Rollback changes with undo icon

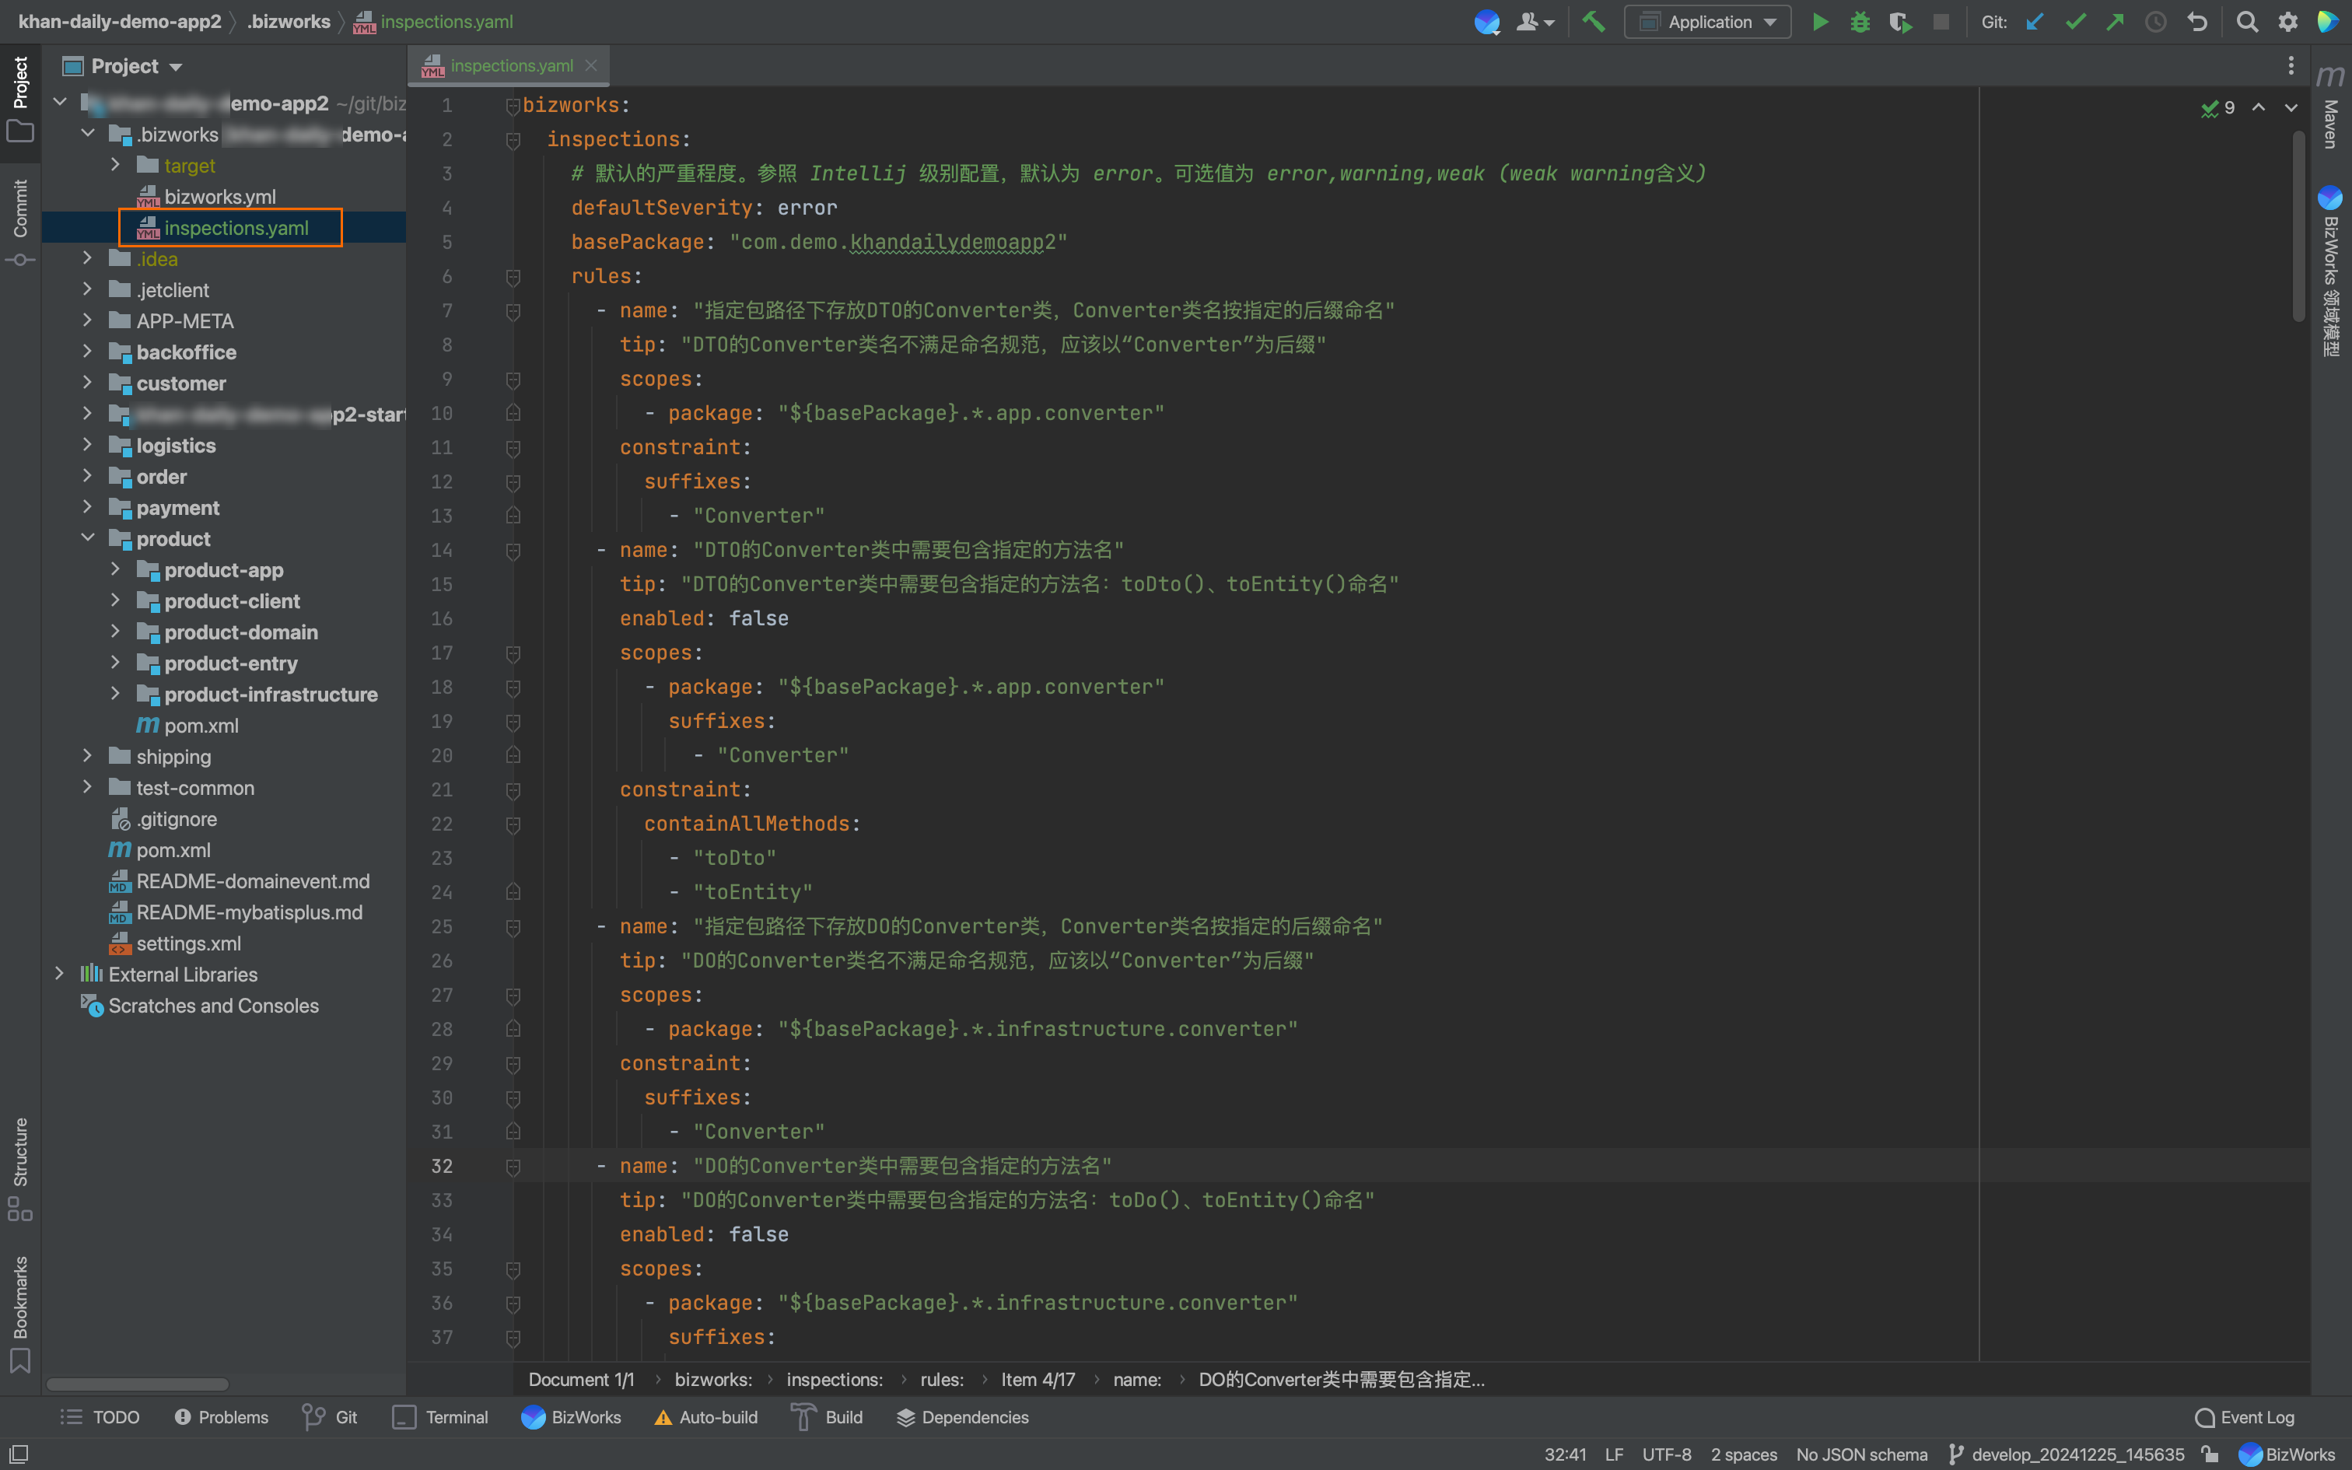pyautogui.click(x=2196, y=22)
